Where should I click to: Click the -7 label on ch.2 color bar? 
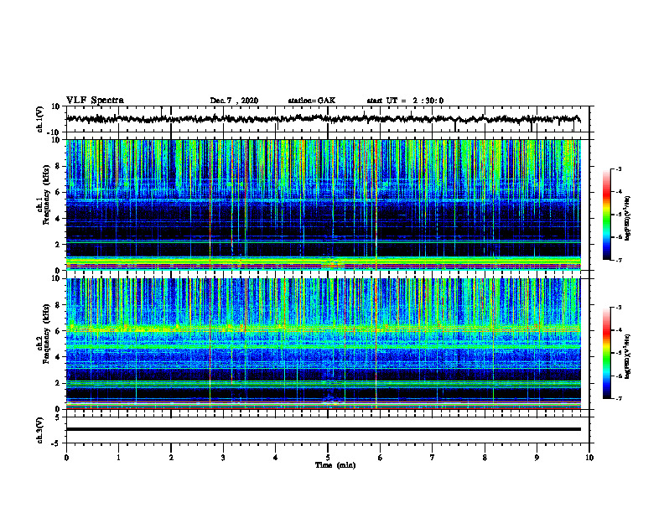pyautogui.click(x=619, y=399)
